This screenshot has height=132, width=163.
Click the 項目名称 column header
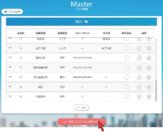(x=42, y=33)
